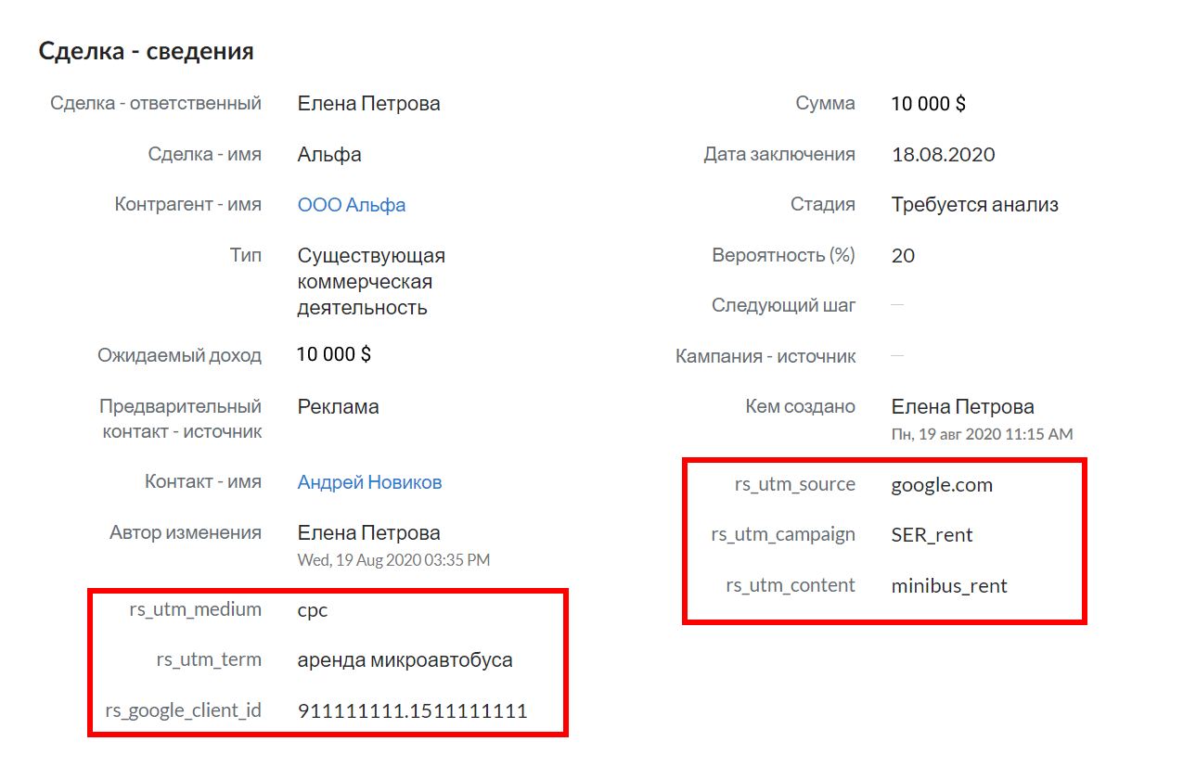The image size is (1196, 767).
Task: Click the rs_utm_medium label
Action: (x=196, y=609)
